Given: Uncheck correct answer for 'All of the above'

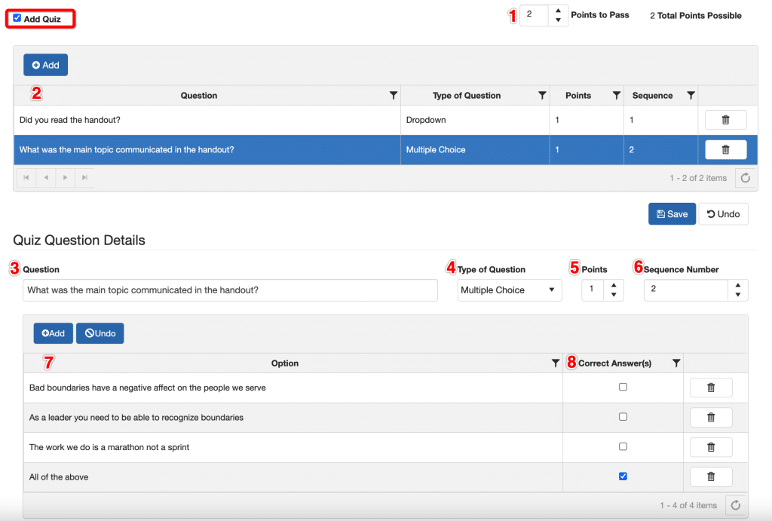Looking at the screenshot, I should coord(623,477).
